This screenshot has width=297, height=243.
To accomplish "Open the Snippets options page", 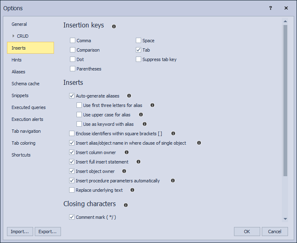I will tap(20, 95).
